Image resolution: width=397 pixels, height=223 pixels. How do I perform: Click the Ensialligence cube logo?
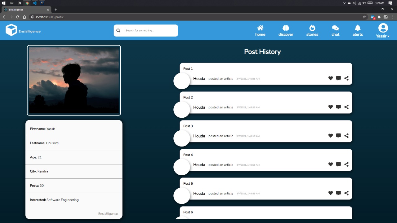click(x=11, y=30)
